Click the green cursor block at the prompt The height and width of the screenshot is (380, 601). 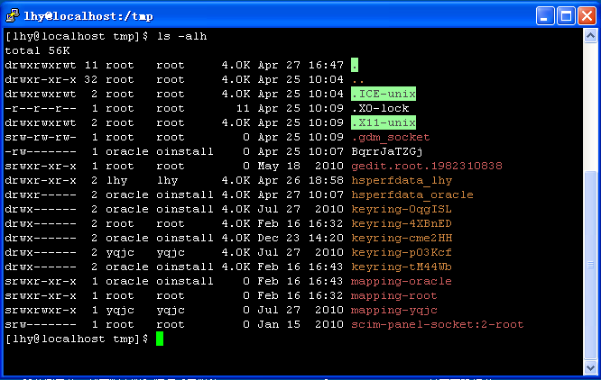[x=160, y=339]
